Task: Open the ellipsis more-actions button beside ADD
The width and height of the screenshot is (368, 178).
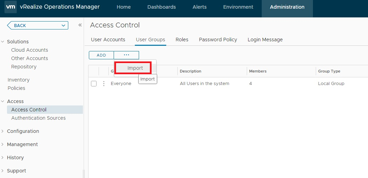Action: pos(127,55)
